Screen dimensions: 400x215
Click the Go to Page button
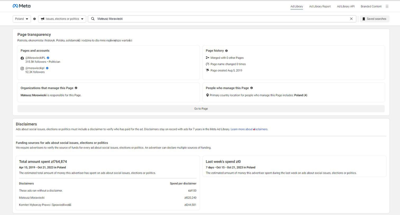[201, 109]
